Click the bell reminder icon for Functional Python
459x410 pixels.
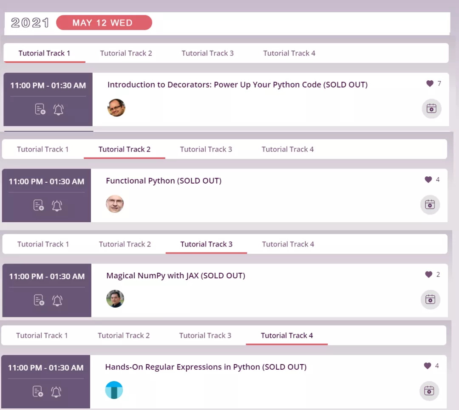[57, 206]
